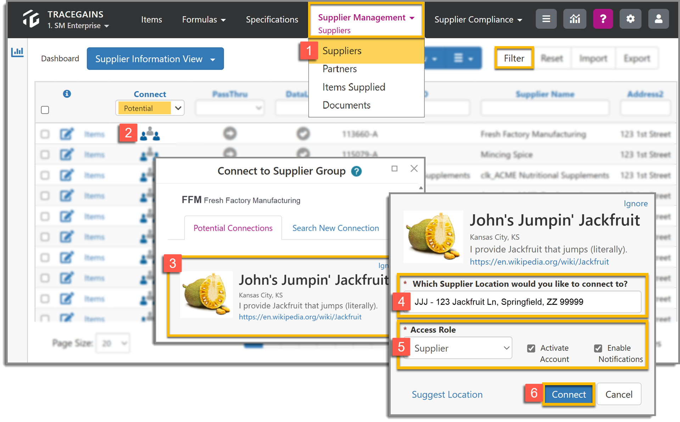
Task: Check the ACME Nutritional Supplements row checkbox
Action: (x=45, y=175)
